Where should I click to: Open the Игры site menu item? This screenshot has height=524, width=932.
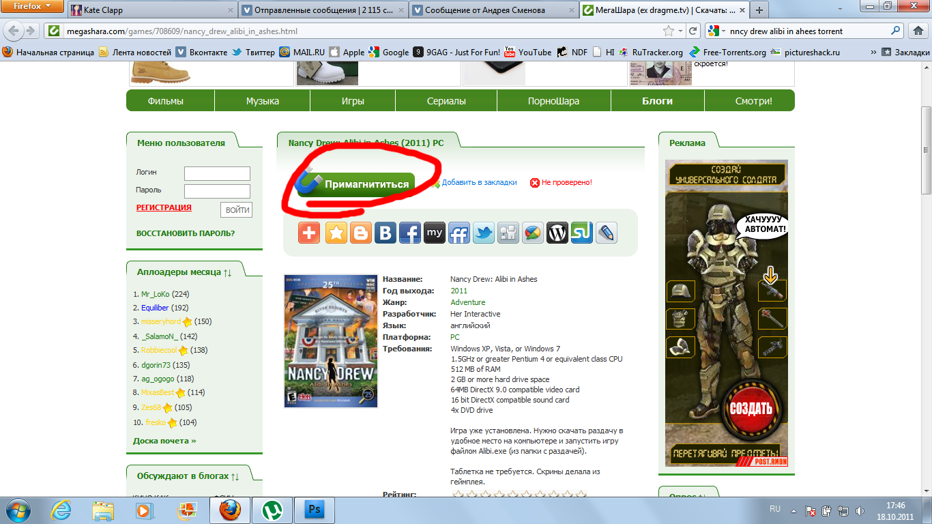[x=353, y=101]
